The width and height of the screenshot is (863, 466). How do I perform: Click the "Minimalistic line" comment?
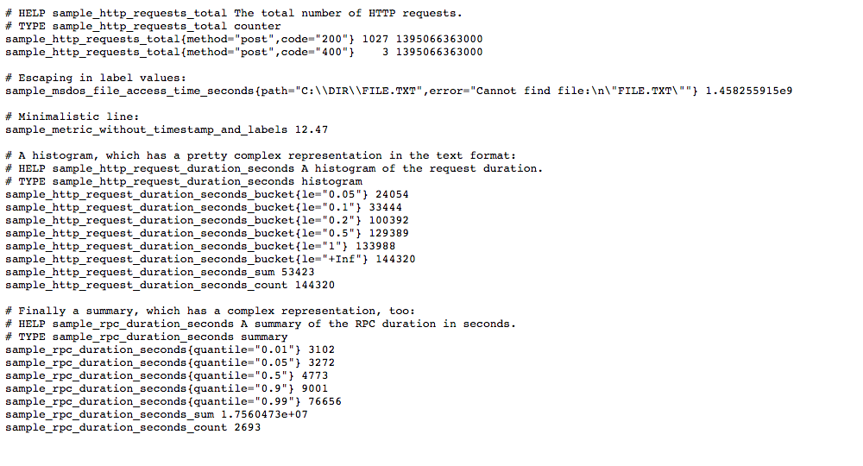pos(72,116)
